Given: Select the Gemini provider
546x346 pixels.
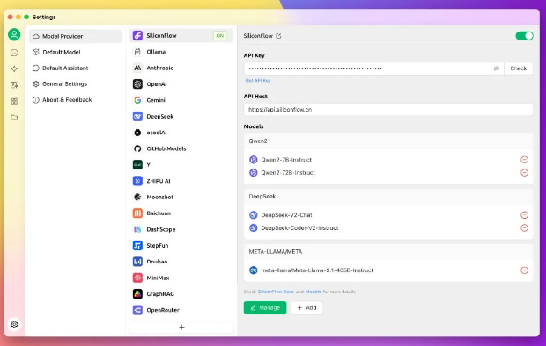Looking at the screenshot, I should point(181,100).
